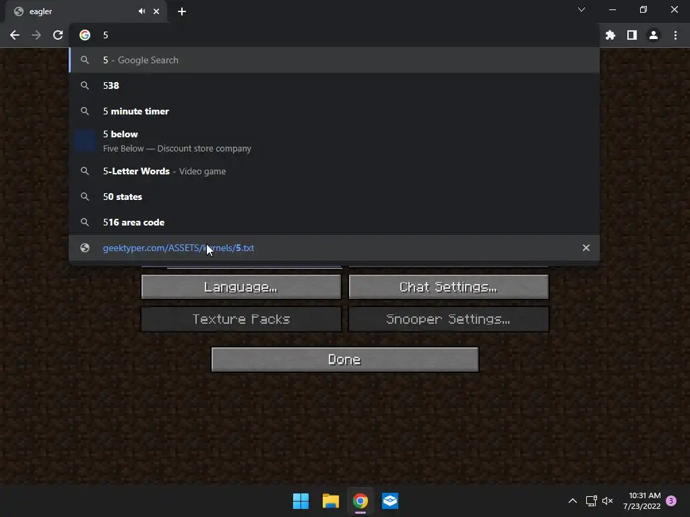Click the Five Below thumbnail image

(85, 141)
